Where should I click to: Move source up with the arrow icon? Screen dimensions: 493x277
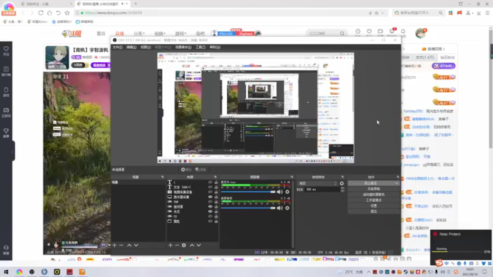192,245
